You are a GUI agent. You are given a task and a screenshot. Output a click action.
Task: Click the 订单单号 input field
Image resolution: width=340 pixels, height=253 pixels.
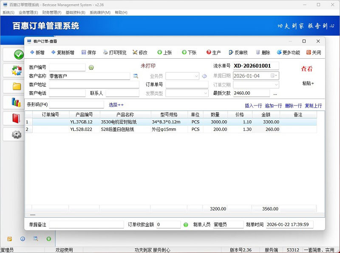pos(187,85)
